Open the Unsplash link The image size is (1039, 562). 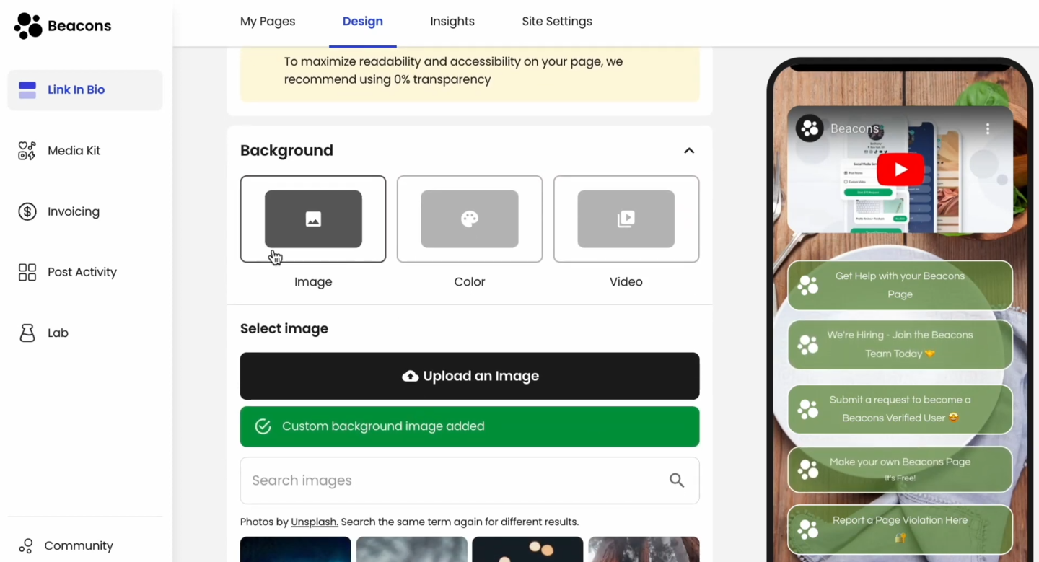[314, 522]
